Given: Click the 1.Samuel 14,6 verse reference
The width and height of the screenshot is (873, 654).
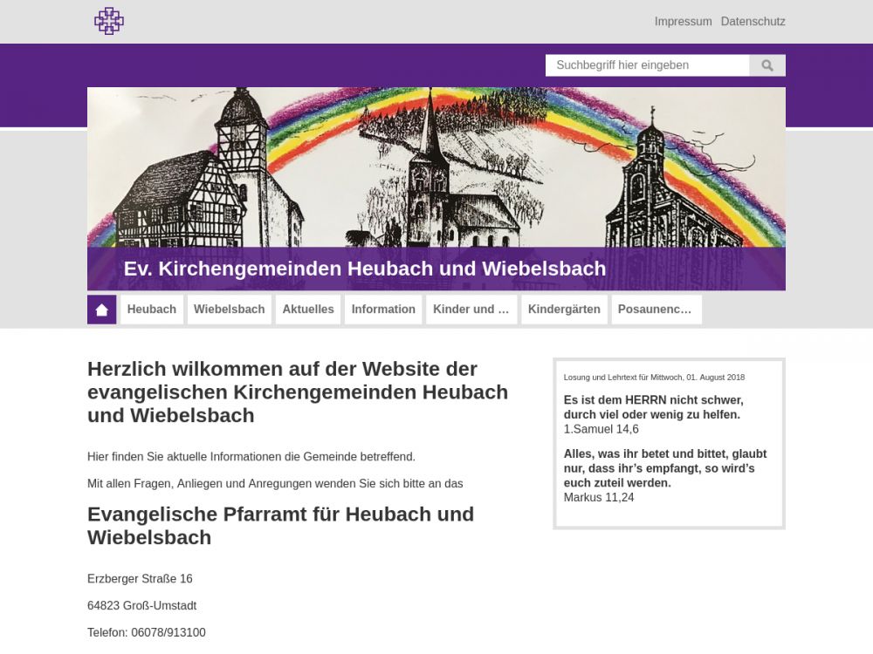Looking at the screenshot, I should pyautogui.click(x=601, y=429).
